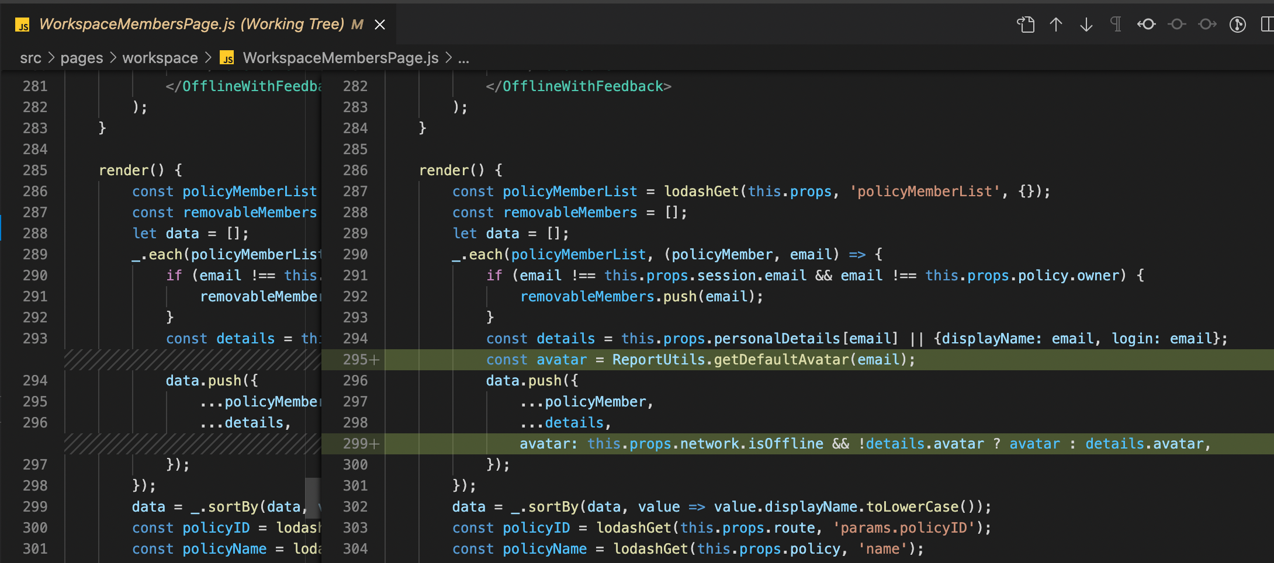
Task: Expand the '...' breadcrumb symbol list
Action: point(463,58)
